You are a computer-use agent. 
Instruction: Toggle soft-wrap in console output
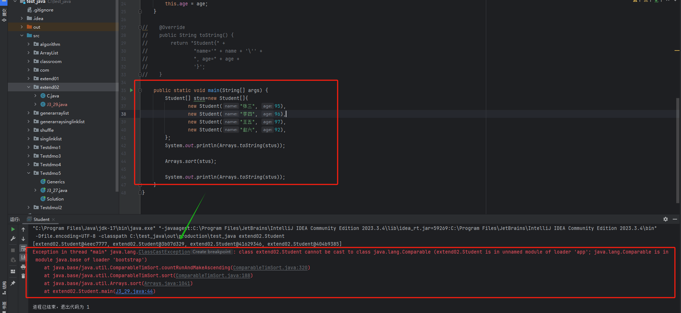pyautogui.click(x=23, y=248)
